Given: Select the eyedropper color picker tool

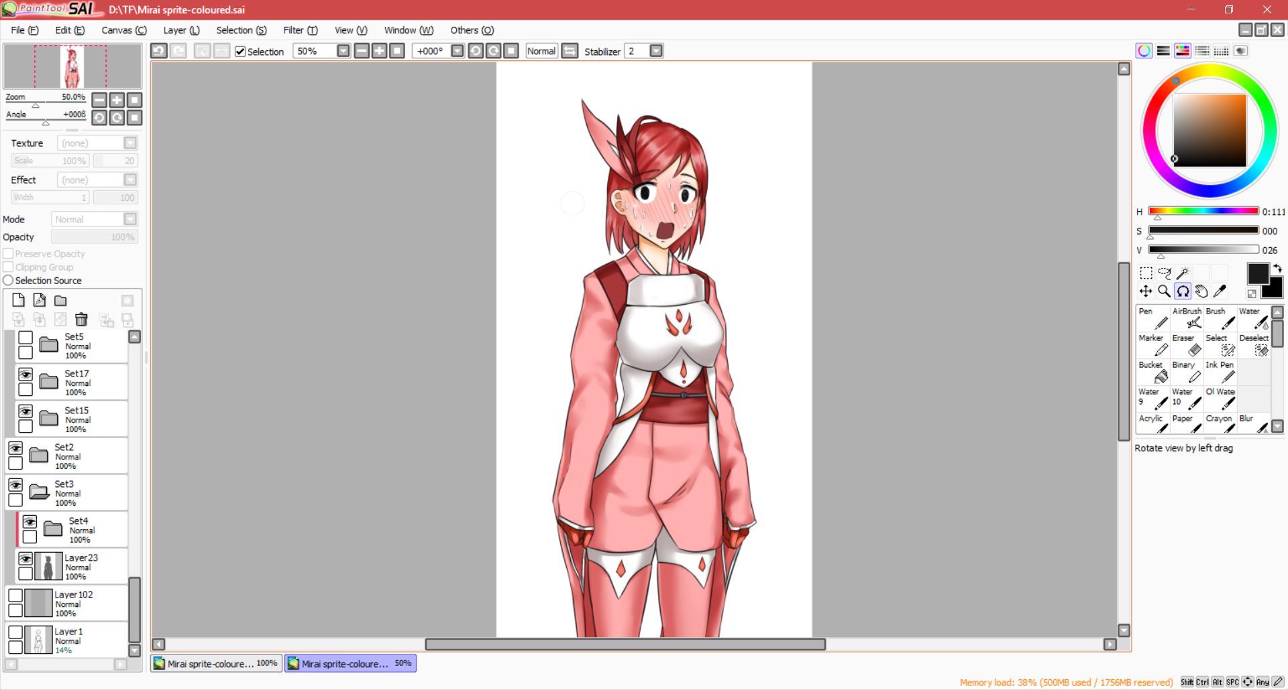Looking at the screenshot, I should coord(1220,291).
